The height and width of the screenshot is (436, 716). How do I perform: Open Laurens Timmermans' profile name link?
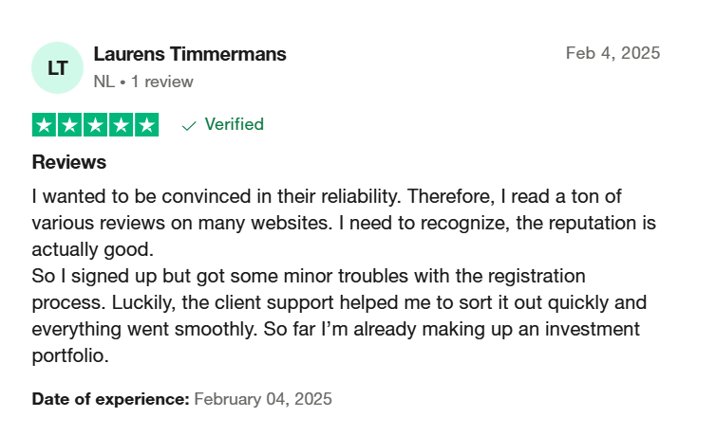tap(190, 54)
